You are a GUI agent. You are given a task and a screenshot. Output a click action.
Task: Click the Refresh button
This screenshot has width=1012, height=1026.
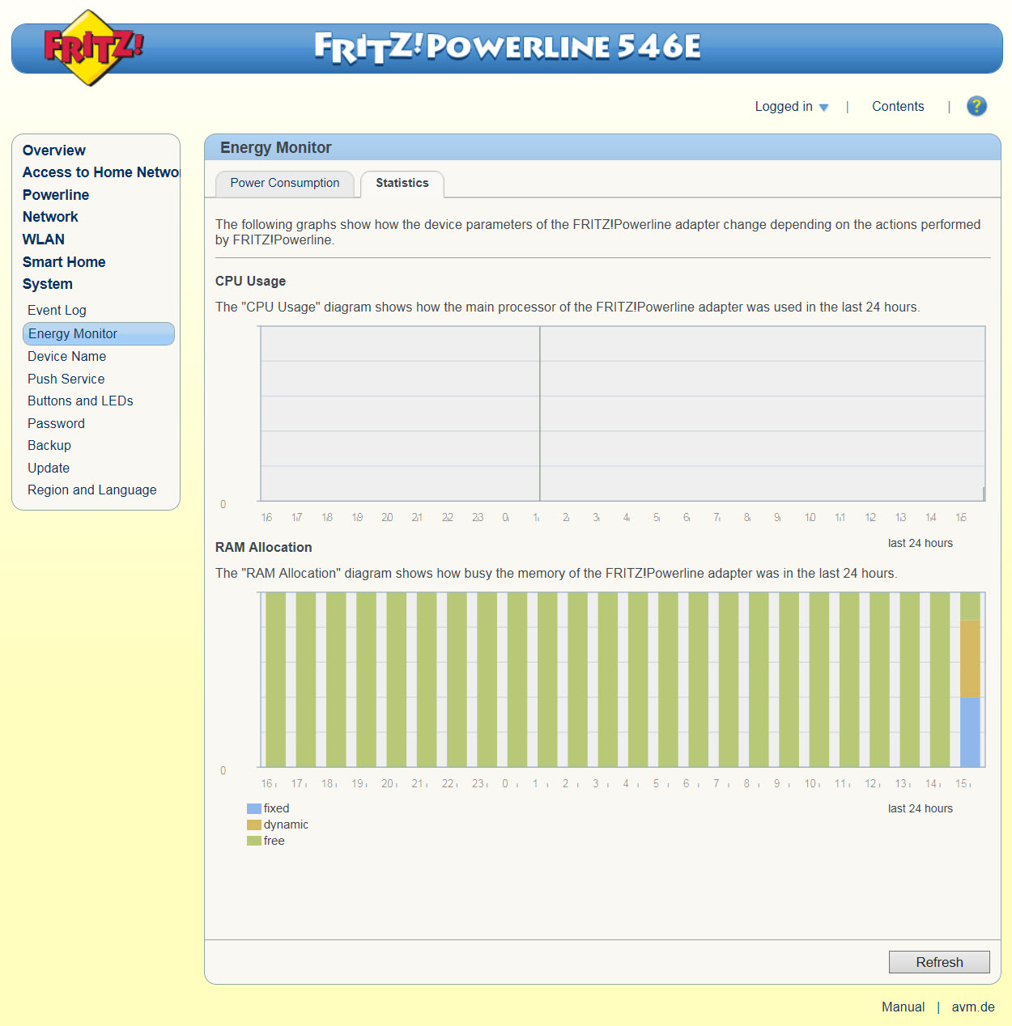click(939, 962)
